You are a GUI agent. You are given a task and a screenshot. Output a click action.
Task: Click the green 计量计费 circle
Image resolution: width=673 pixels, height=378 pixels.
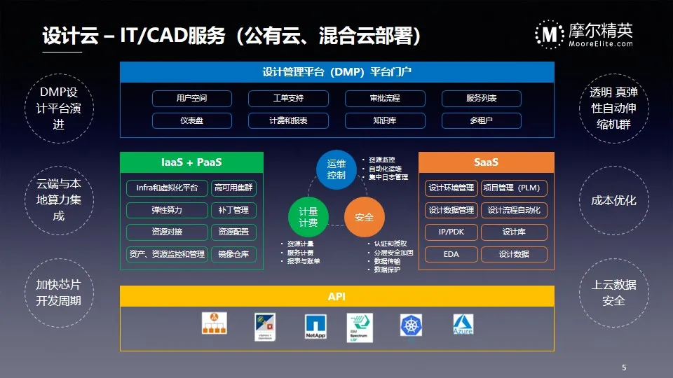pyautogui.click(x=308, y=217)
